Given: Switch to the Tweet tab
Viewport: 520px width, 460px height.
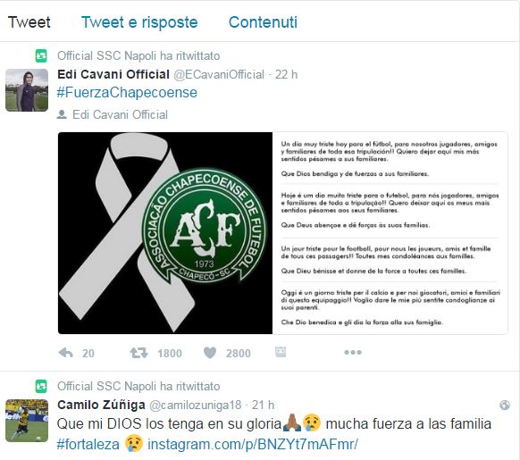Looking at the screenshot, I should (x=29, y=22).
